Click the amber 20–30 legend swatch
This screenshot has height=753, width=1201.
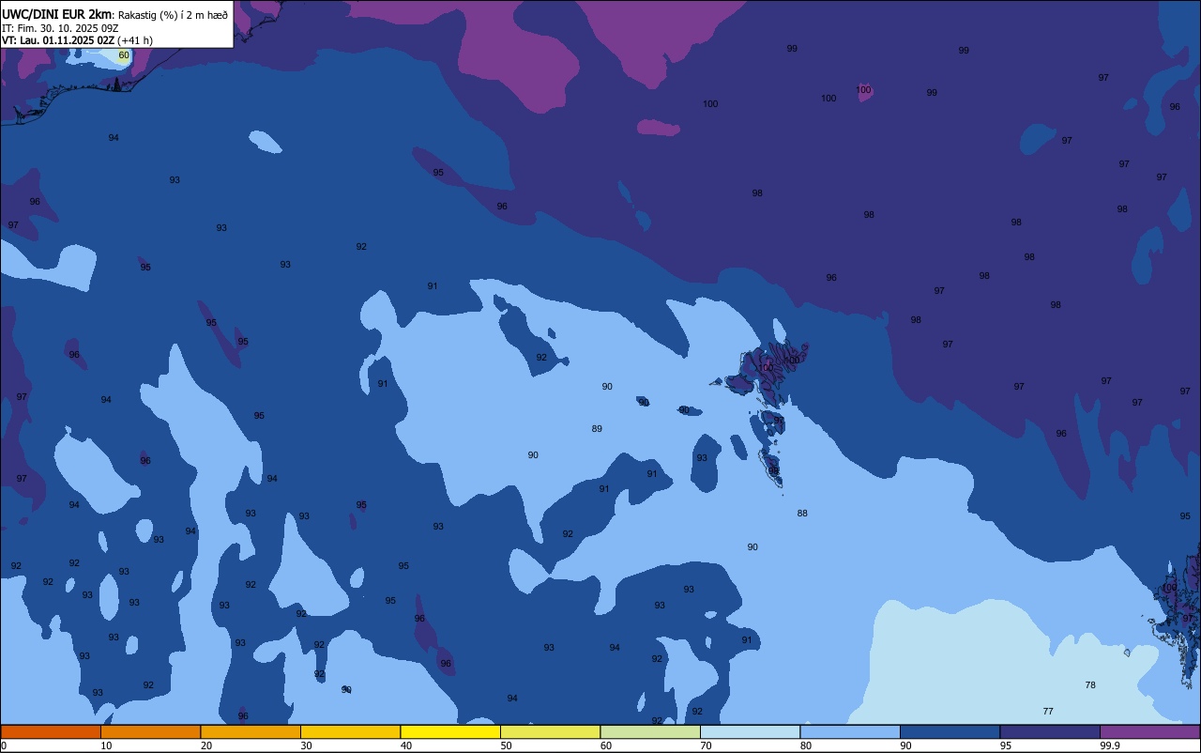[251, 731]
